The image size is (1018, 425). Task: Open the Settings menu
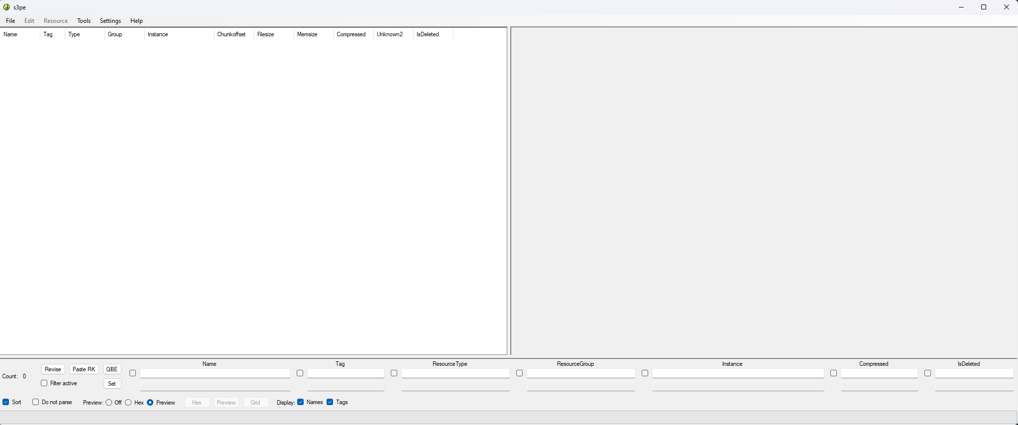tap(111, 21)
